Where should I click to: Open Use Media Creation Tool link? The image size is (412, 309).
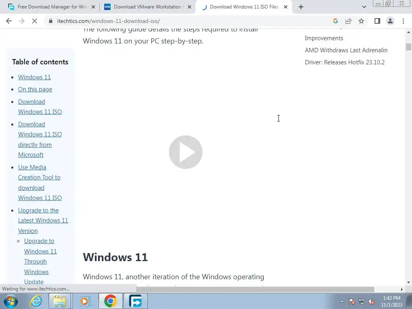[40, 183]
